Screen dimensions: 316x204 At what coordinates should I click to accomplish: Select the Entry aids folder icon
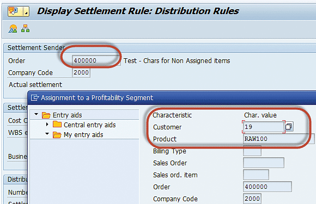[46, 115]
